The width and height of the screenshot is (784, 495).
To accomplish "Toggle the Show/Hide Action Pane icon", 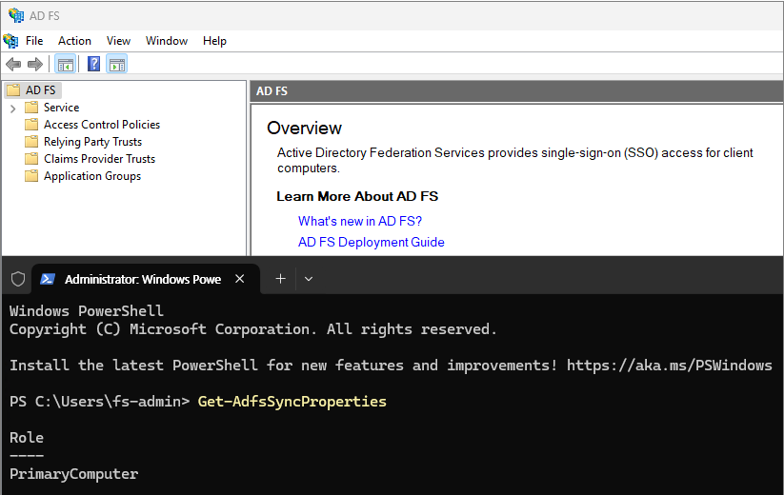I will click(117, 64).
